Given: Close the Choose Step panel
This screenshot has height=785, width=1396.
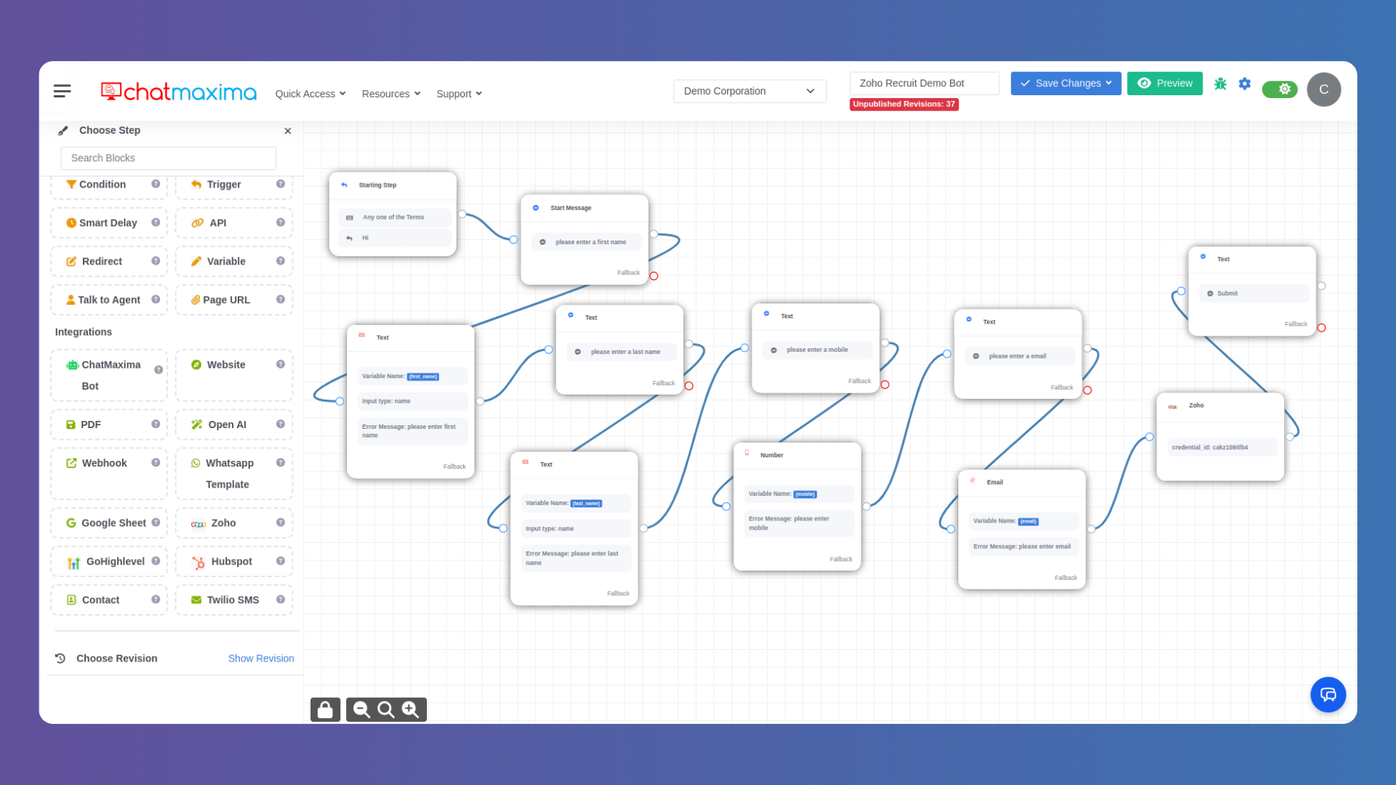Looking at the screenshot, I should [x=288, y=131].
